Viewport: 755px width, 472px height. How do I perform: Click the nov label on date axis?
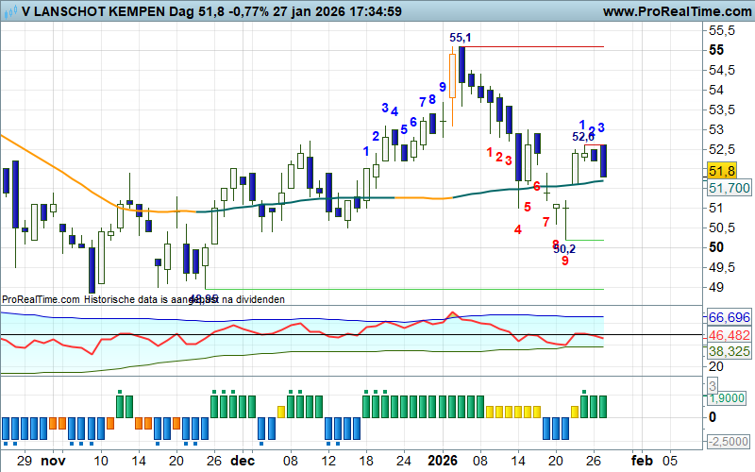coord(58,461)
